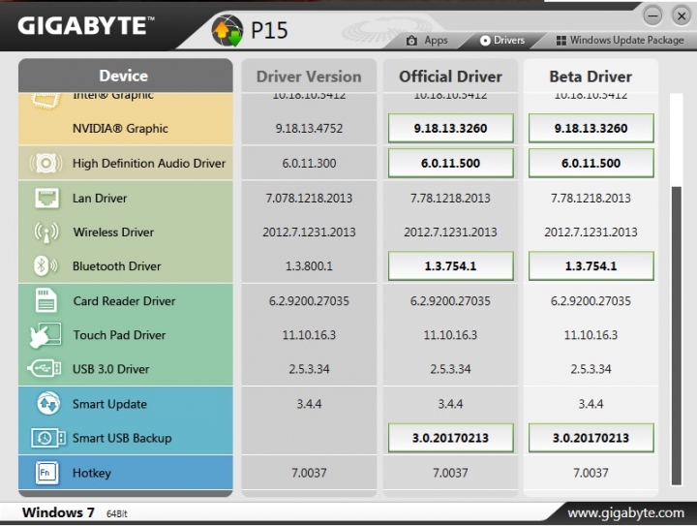This screenshot has width=697, height=526.
Task: Open the Windows Update Package tab
Action: click(x=621, y=41)
